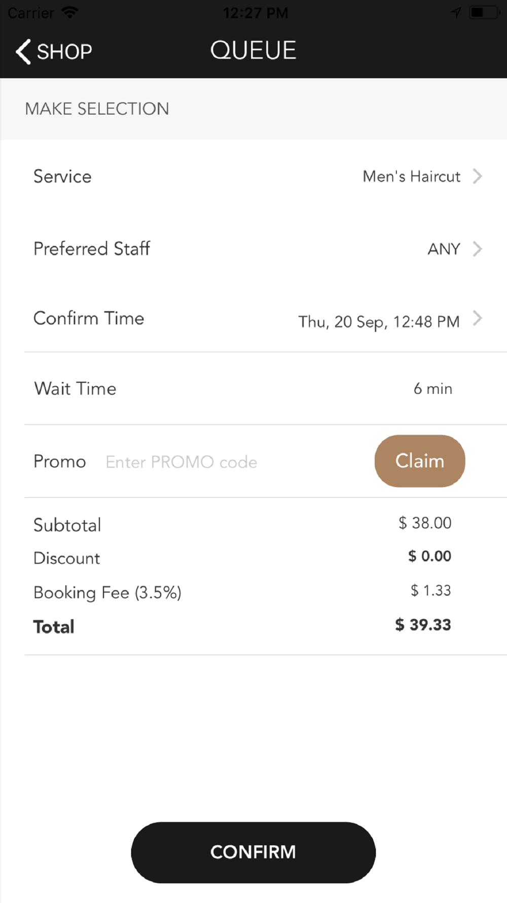
Task: Tap the 6 min wait time value
Action: pyautogui.click(x=432, y=389)
